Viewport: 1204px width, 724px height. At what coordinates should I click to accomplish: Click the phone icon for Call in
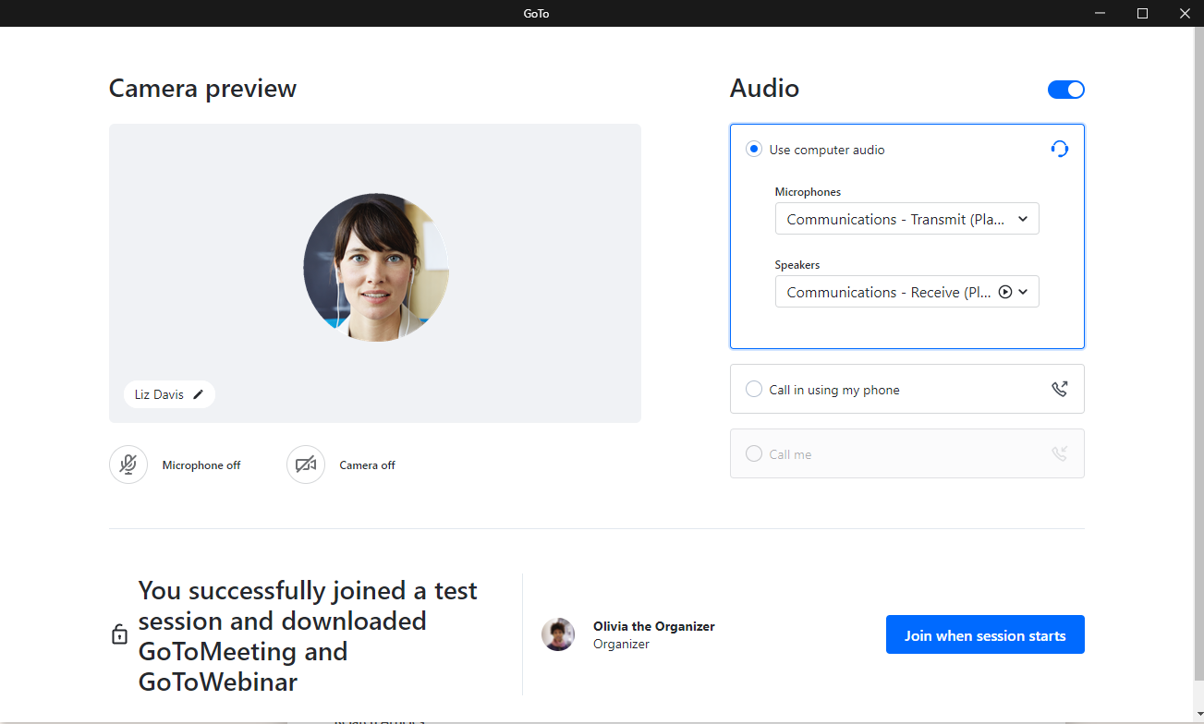click(1060, 389)
